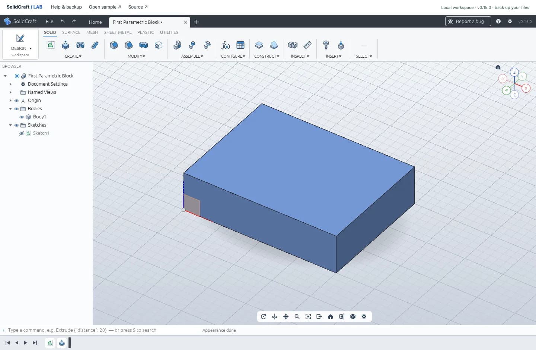Open the Help & backup link

tap(66, 7)
